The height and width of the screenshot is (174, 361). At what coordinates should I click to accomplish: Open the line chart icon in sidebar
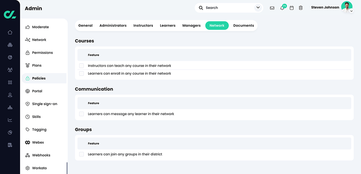[10, 120]
